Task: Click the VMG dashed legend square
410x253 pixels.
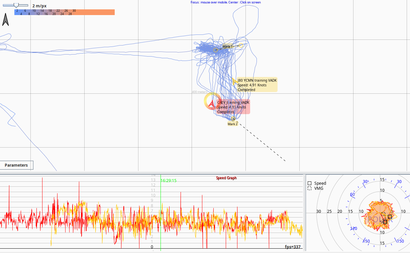Action: (x=310, y=188)
